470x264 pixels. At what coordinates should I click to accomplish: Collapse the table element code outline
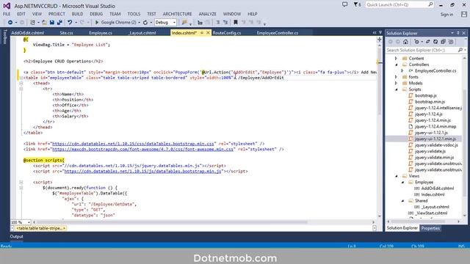click(x=21, y=78)
